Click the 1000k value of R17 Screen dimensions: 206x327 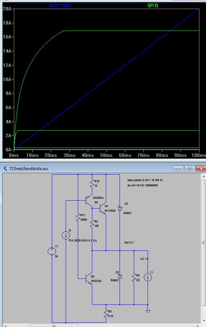click(84, 220)
